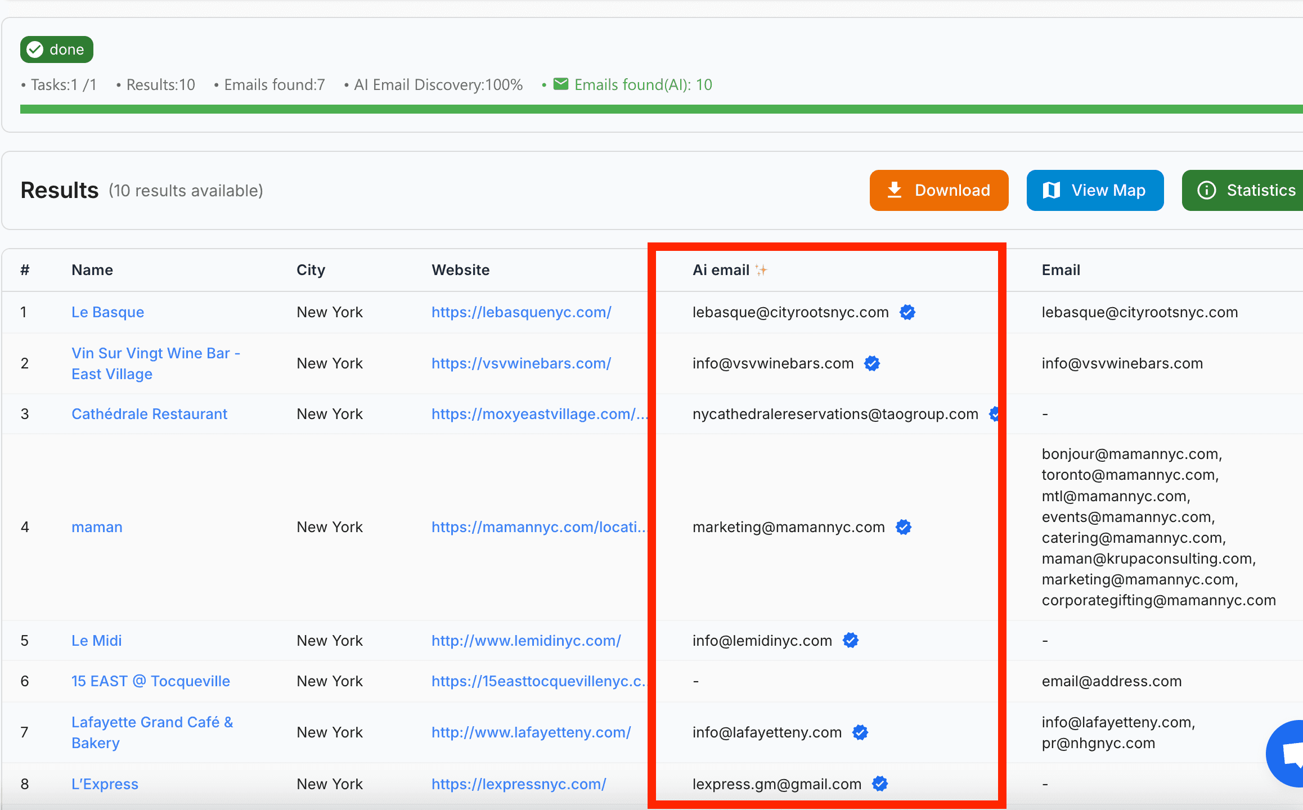Viewport: 1303px width, 810px height.
Task: Click pr@nhgnyc.com email text
Action: coord(1098,743)
